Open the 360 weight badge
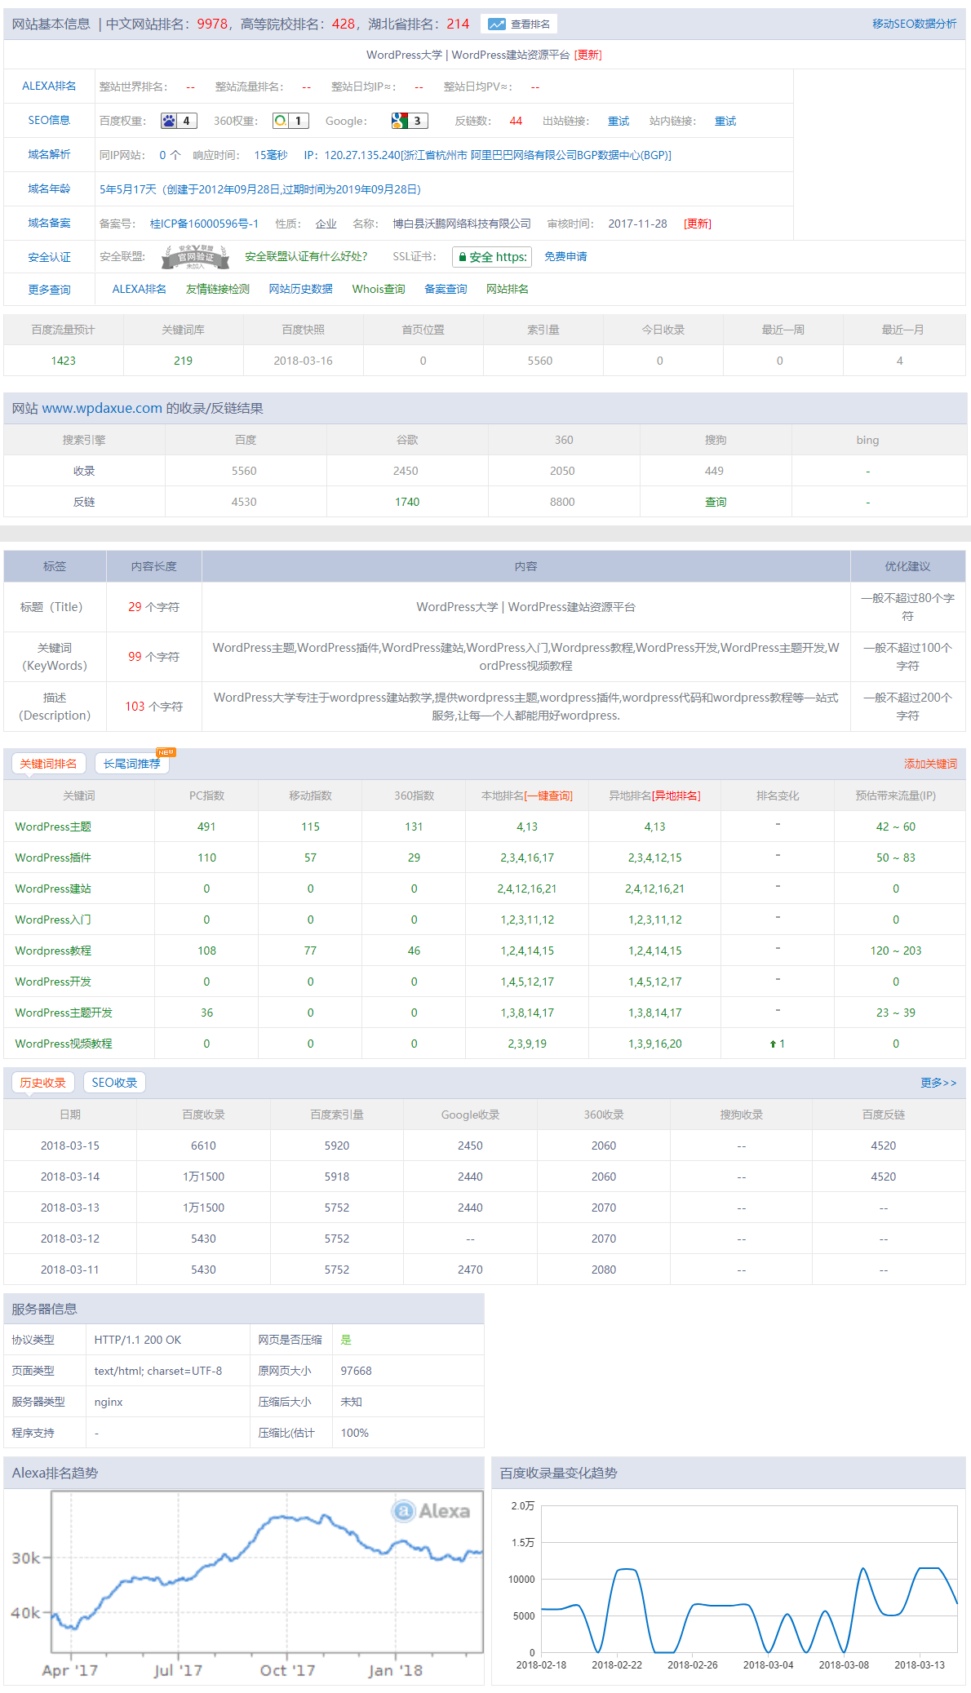971x1693 pixels. (290, 121)
